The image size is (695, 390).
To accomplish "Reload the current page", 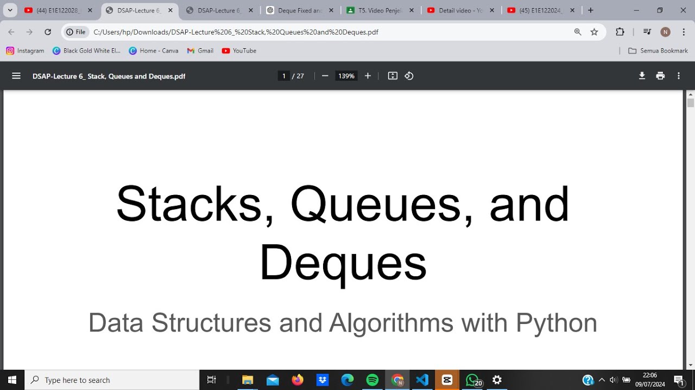I will tap(48, 32).
